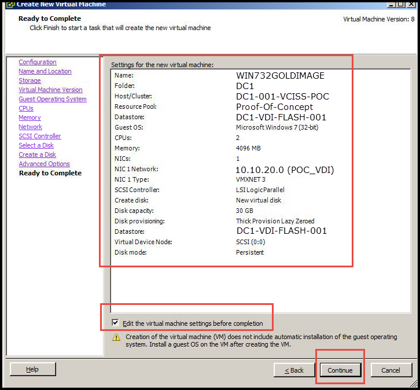Open the SCSI Controller step
Screen dimensions: 420x390
pos(40,136)
